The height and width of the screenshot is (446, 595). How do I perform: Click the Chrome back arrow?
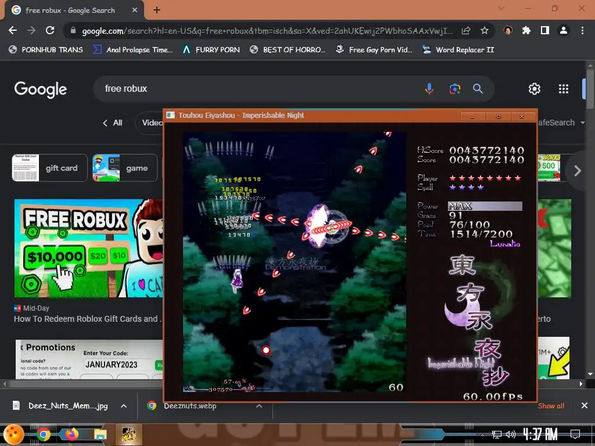click(x=13, y=30)
